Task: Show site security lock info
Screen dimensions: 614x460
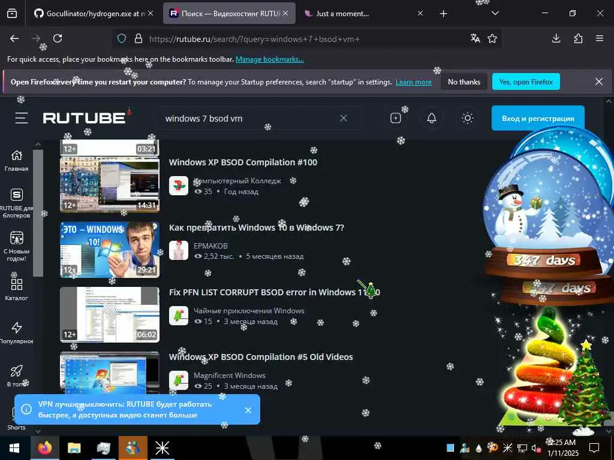Action: coord(139,39)
